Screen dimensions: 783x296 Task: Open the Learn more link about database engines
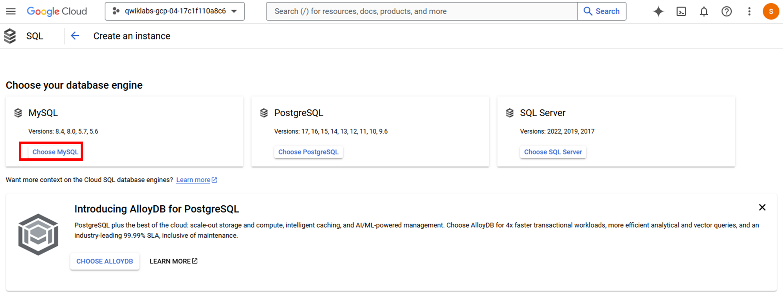197,180
